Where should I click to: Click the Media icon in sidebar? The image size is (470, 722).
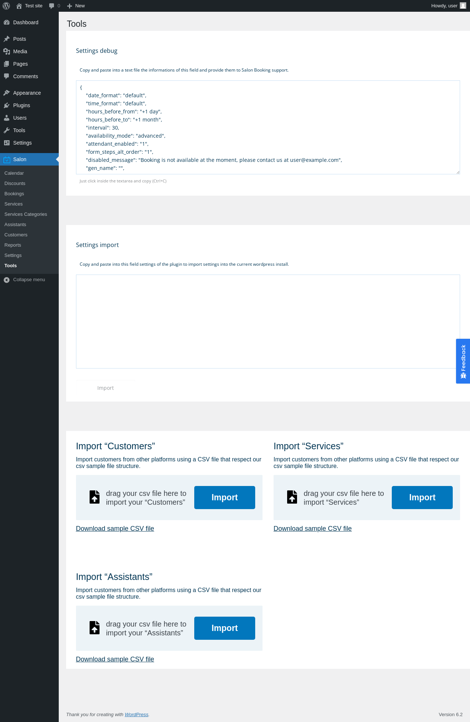click(7, 51)
